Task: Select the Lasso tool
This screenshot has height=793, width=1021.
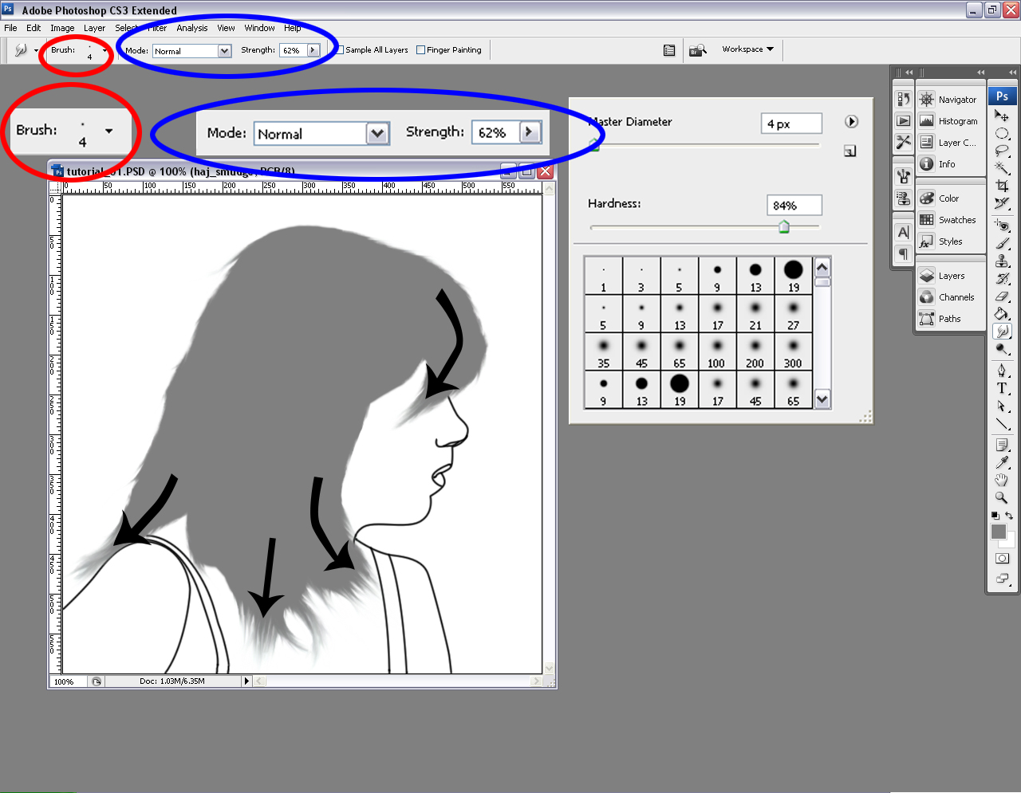Action: [1003, 151]
